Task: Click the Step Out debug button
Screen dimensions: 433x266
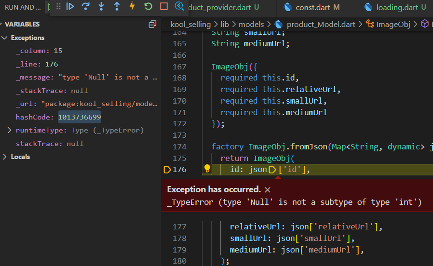Action: click(117, 6)
